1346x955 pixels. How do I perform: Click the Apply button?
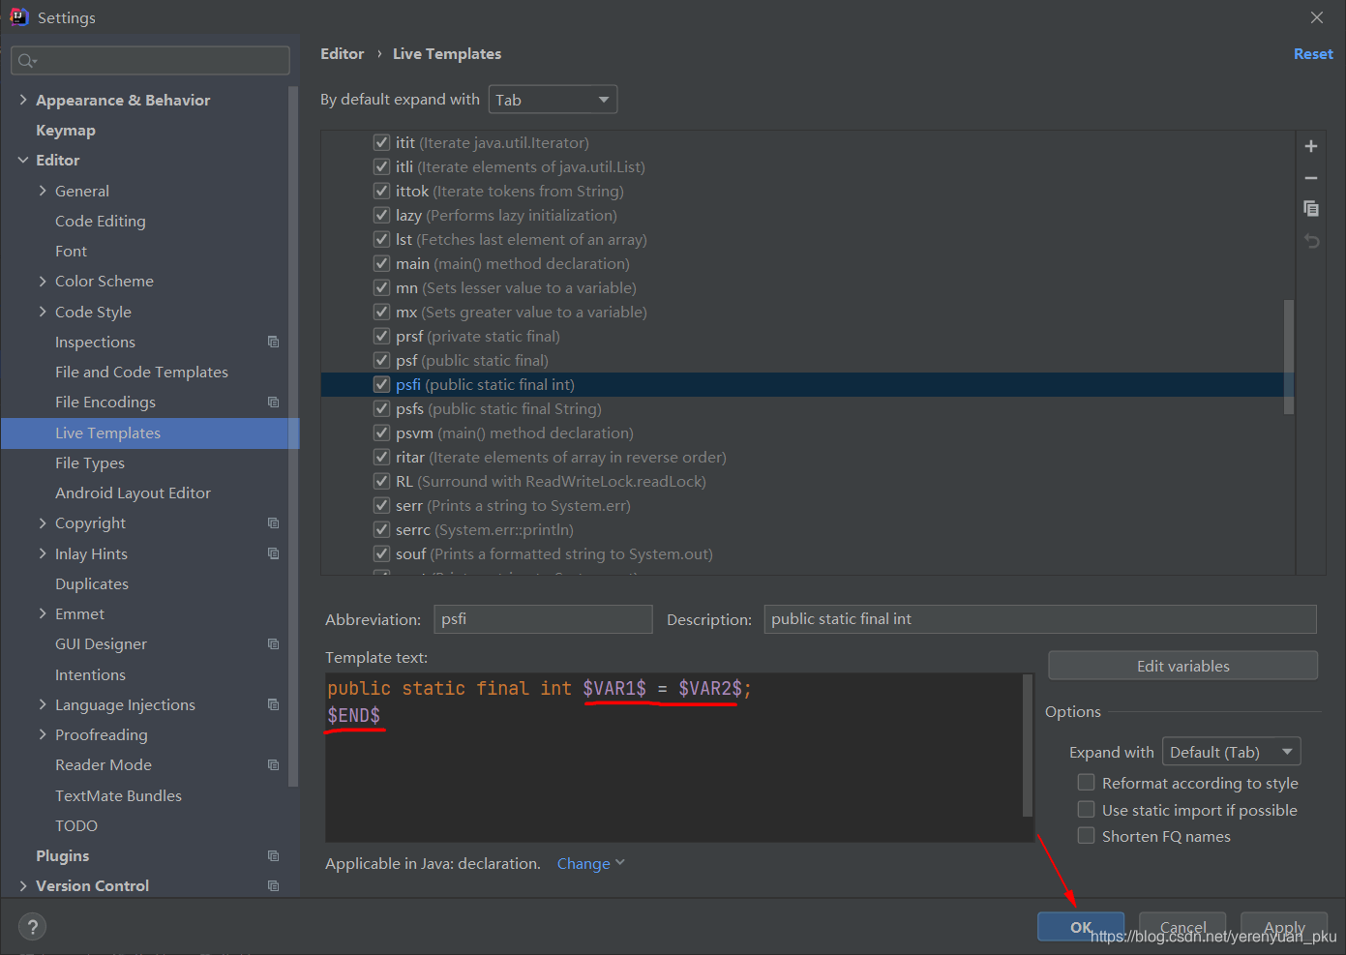tap(1284, 926)
